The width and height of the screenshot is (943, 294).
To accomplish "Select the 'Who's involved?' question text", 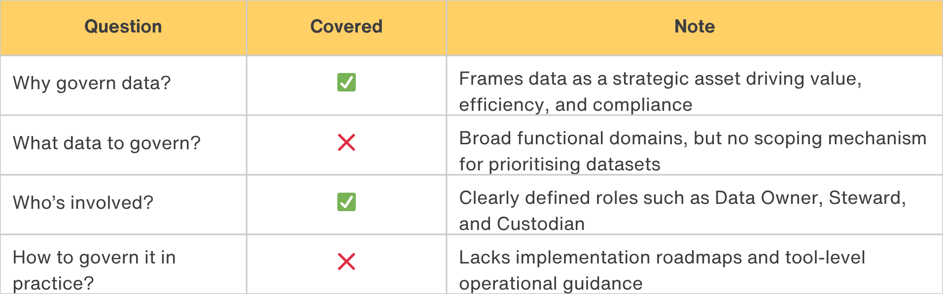I will tap(83, 203).
